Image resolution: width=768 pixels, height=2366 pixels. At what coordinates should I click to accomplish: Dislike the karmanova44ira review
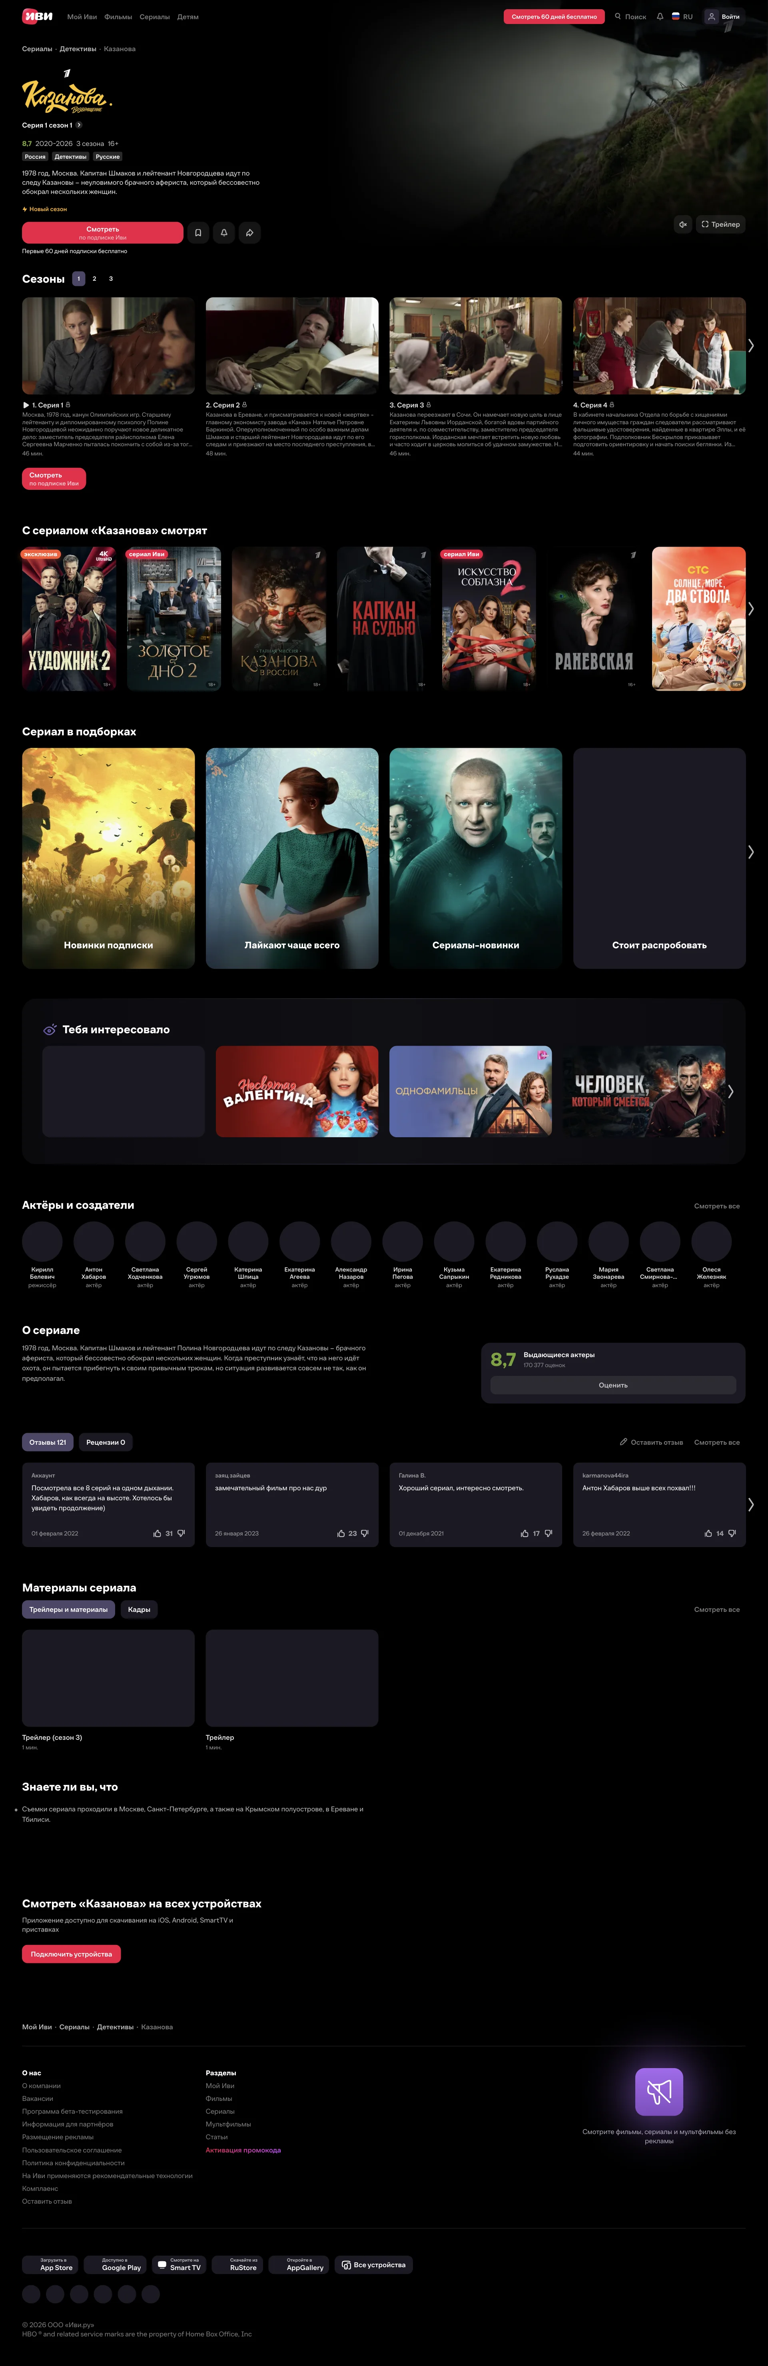pyautogui.click(x=732, y=1533)
